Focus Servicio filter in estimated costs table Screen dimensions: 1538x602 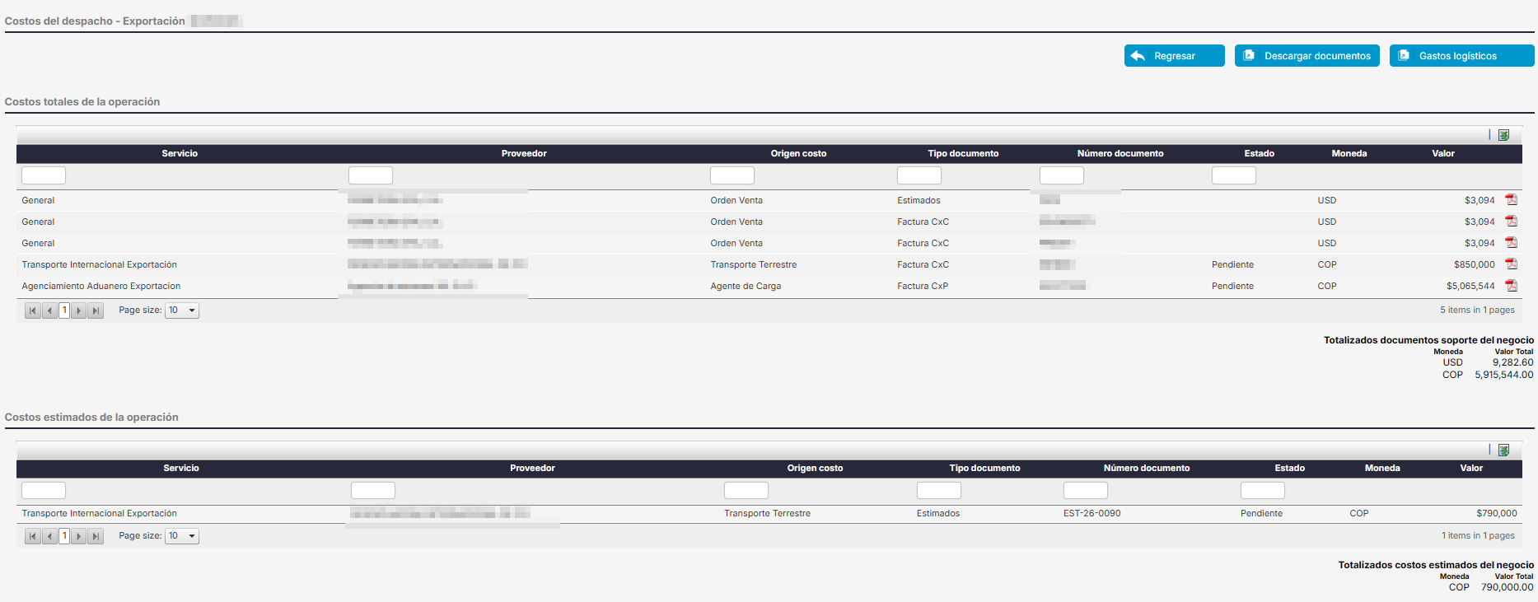click(x=44, y=490)
